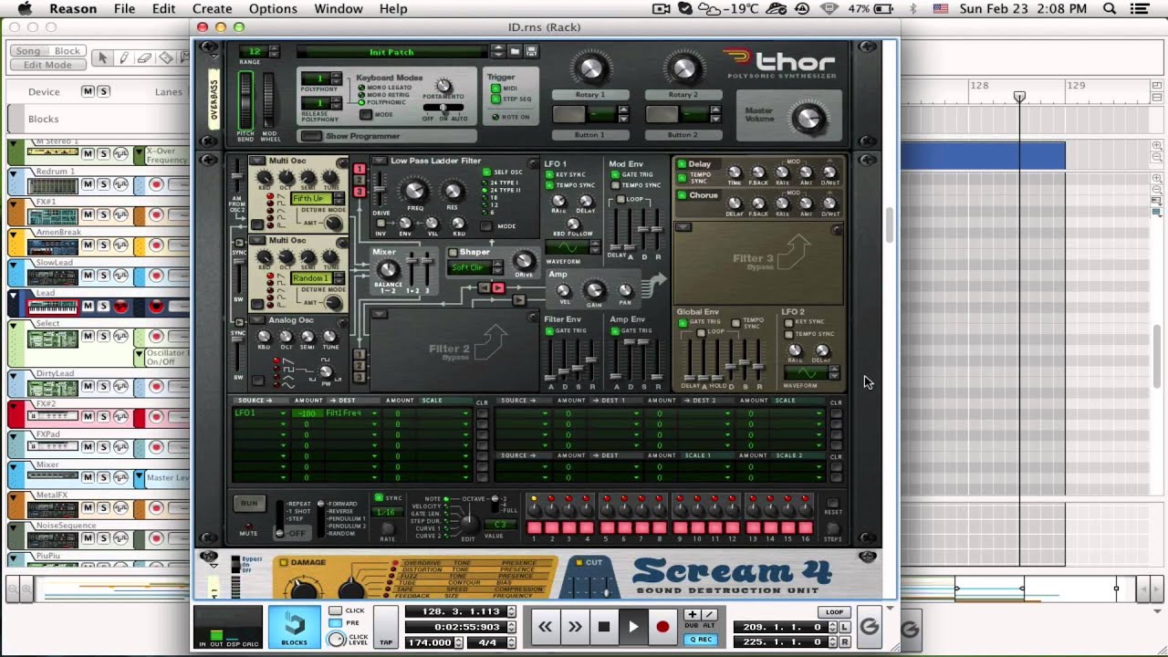Open the Window menu
The width and height of the screenshot is (1168, 657).
[339, 8]
